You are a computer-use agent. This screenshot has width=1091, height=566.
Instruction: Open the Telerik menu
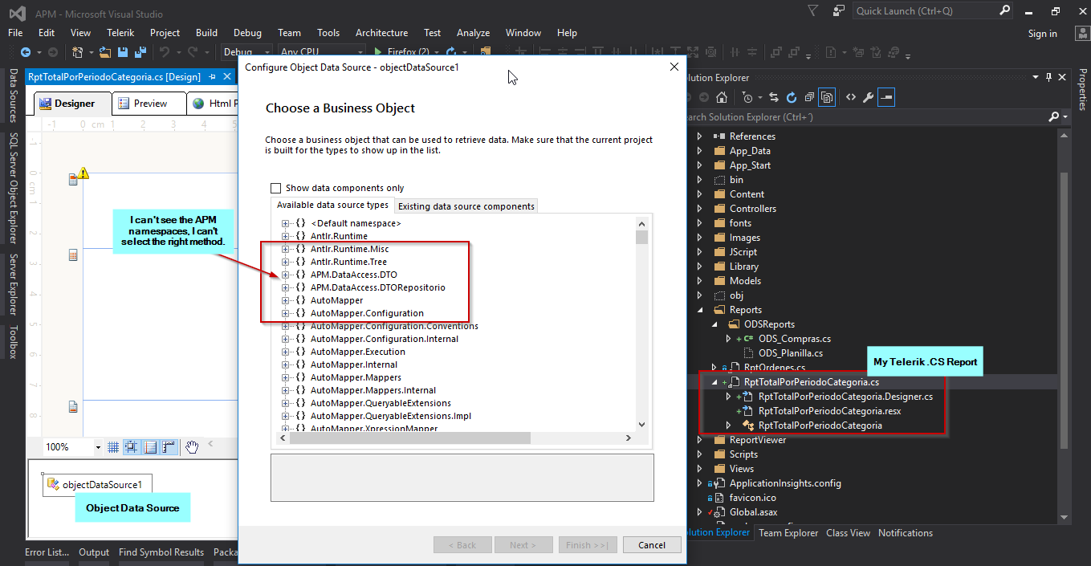[120, 33]
